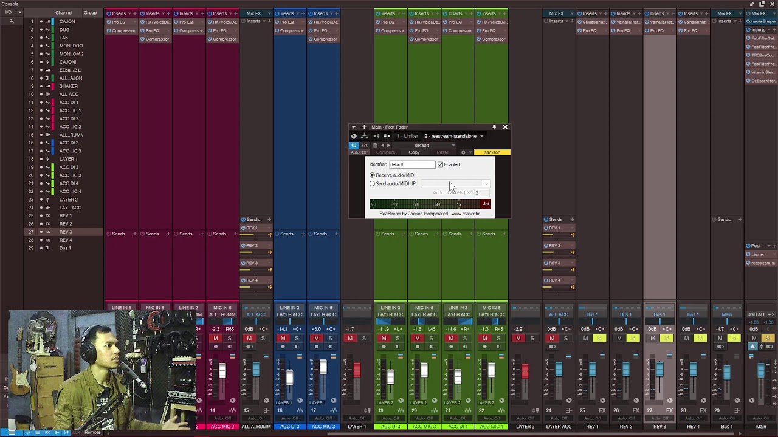
Task: Open the Remote tab at bottom
Action: click(92, 432)
